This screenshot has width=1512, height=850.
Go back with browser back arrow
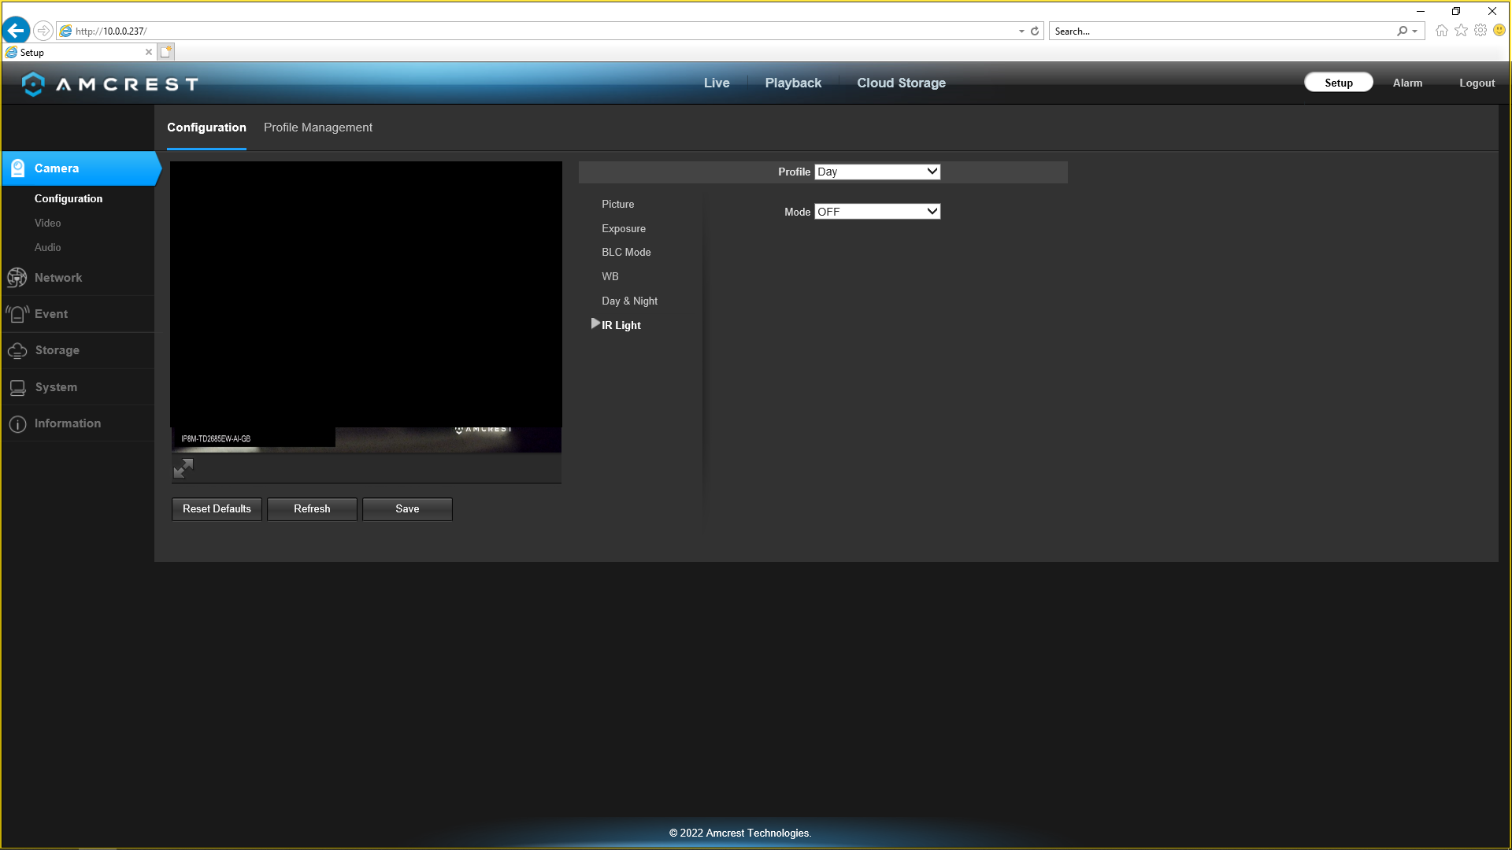point(16,31)
